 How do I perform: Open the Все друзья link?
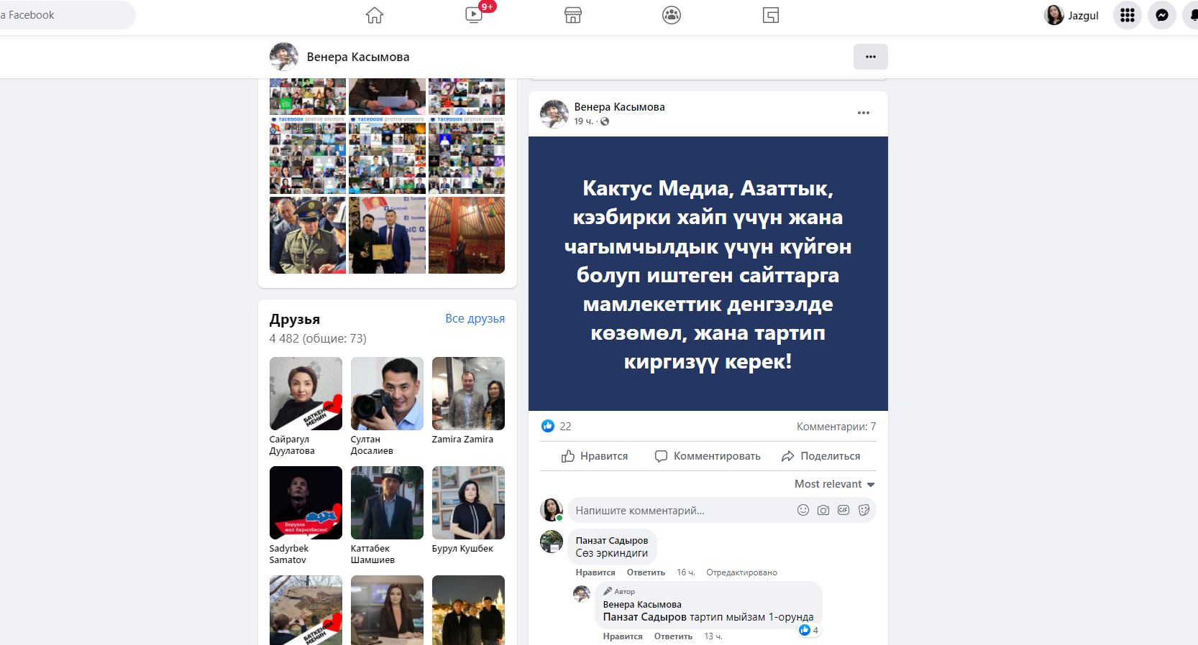click(x=475, y=318)
